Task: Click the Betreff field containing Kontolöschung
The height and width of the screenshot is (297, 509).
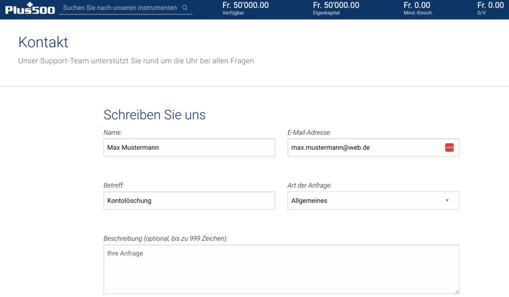Action: [x=189, y=200]
